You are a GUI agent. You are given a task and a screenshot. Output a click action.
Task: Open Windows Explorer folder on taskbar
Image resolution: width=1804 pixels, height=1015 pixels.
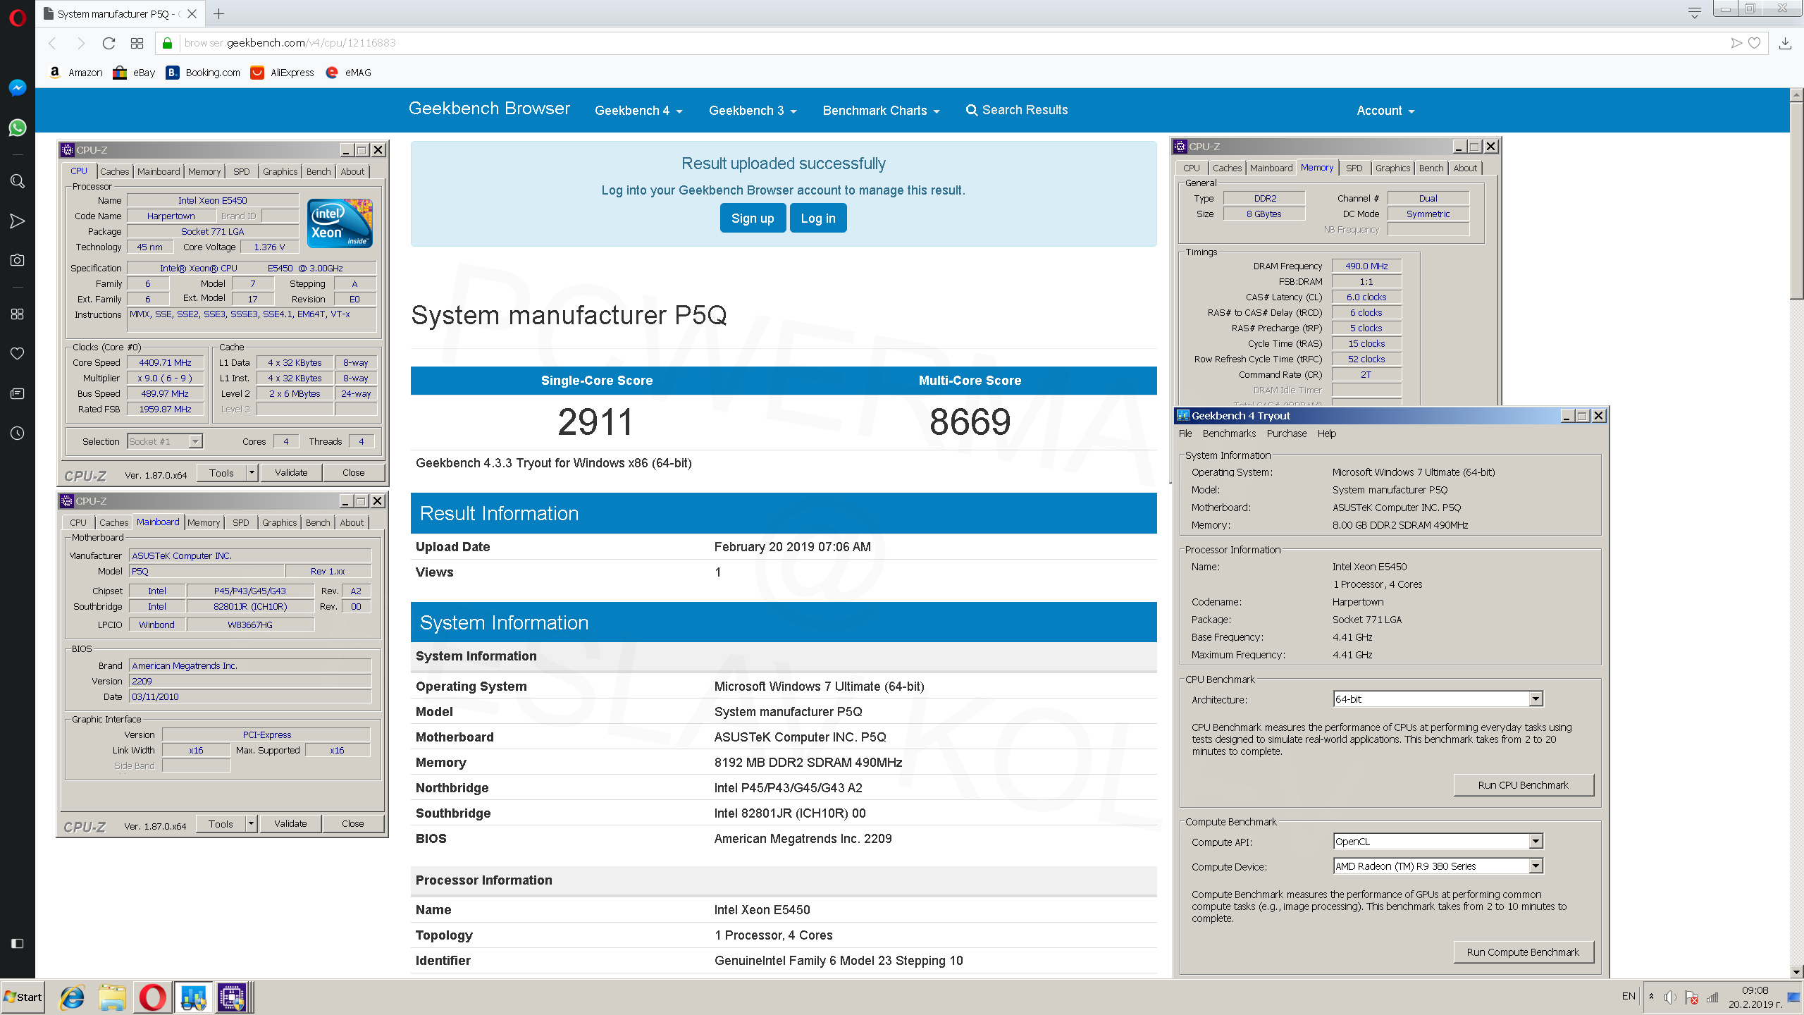[112, 997]
